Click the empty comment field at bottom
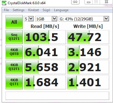Image resolution: width=113 pixels, height=103 pixels. 57,96
